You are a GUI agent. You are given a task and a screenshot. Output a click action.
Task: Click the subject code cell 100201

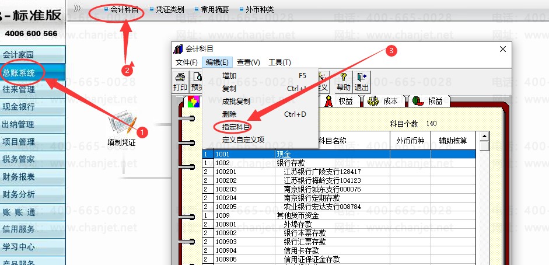point(244,172)
